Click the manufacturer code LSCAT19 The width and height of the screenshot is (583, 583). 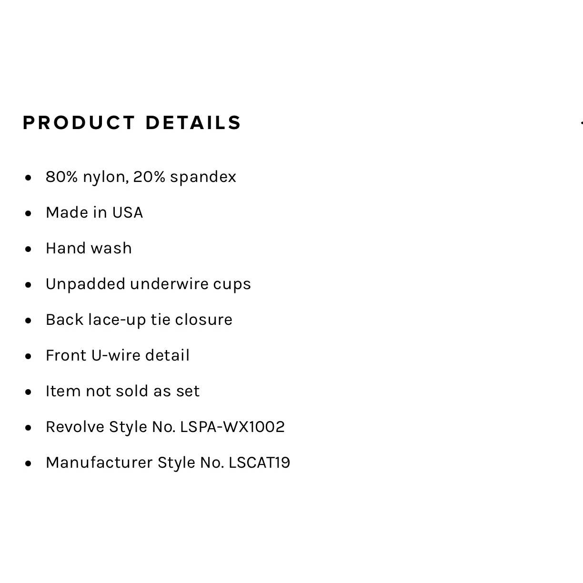click(260, 462)
